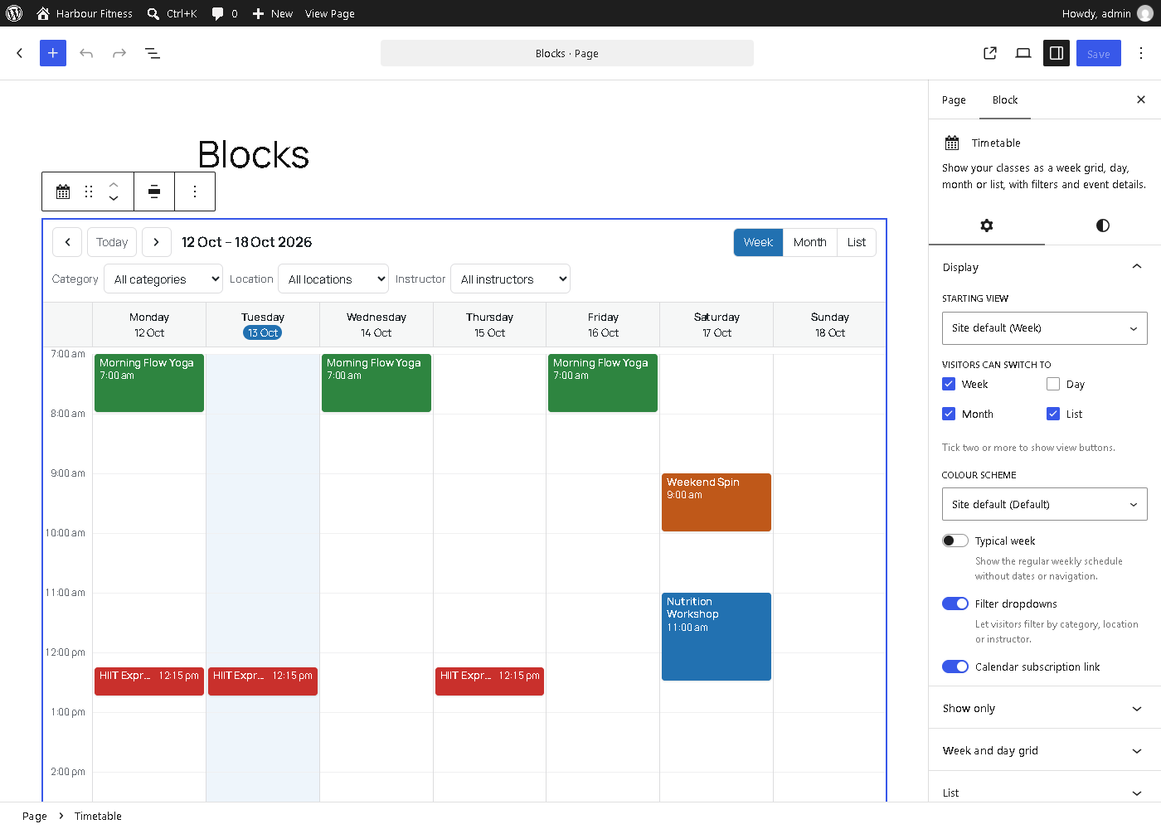Click the Tuesday 13 Oct column header
Image resolution: width=1161 pixels, height=829 pixels.
coord(263,325)
